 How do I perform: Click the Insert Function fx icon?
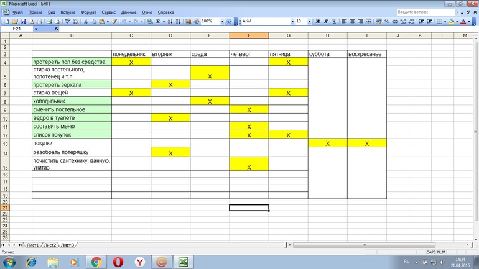point(57,29)
